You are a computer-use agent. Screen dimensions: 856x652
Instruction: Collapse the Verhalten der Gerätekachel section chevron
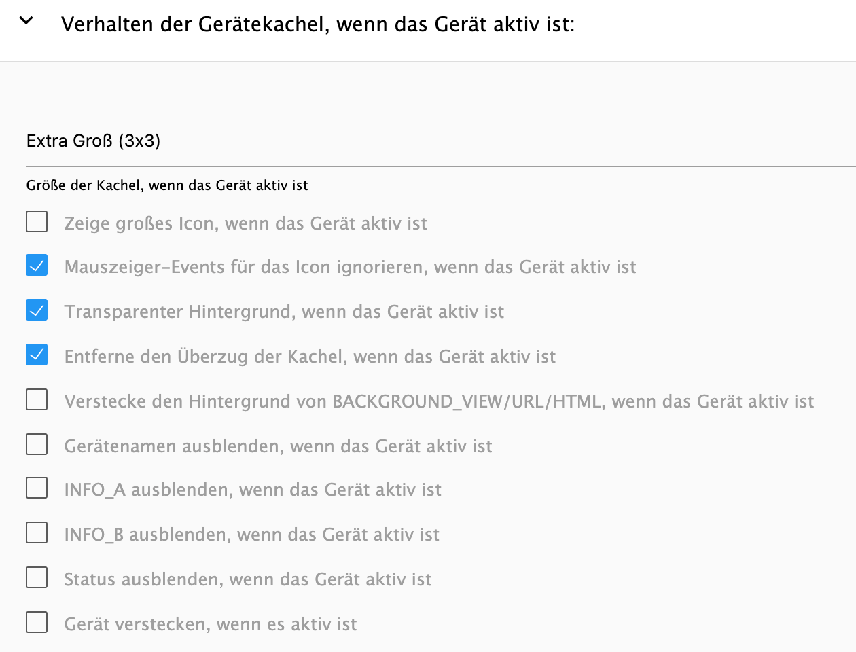tap(26, 21)
